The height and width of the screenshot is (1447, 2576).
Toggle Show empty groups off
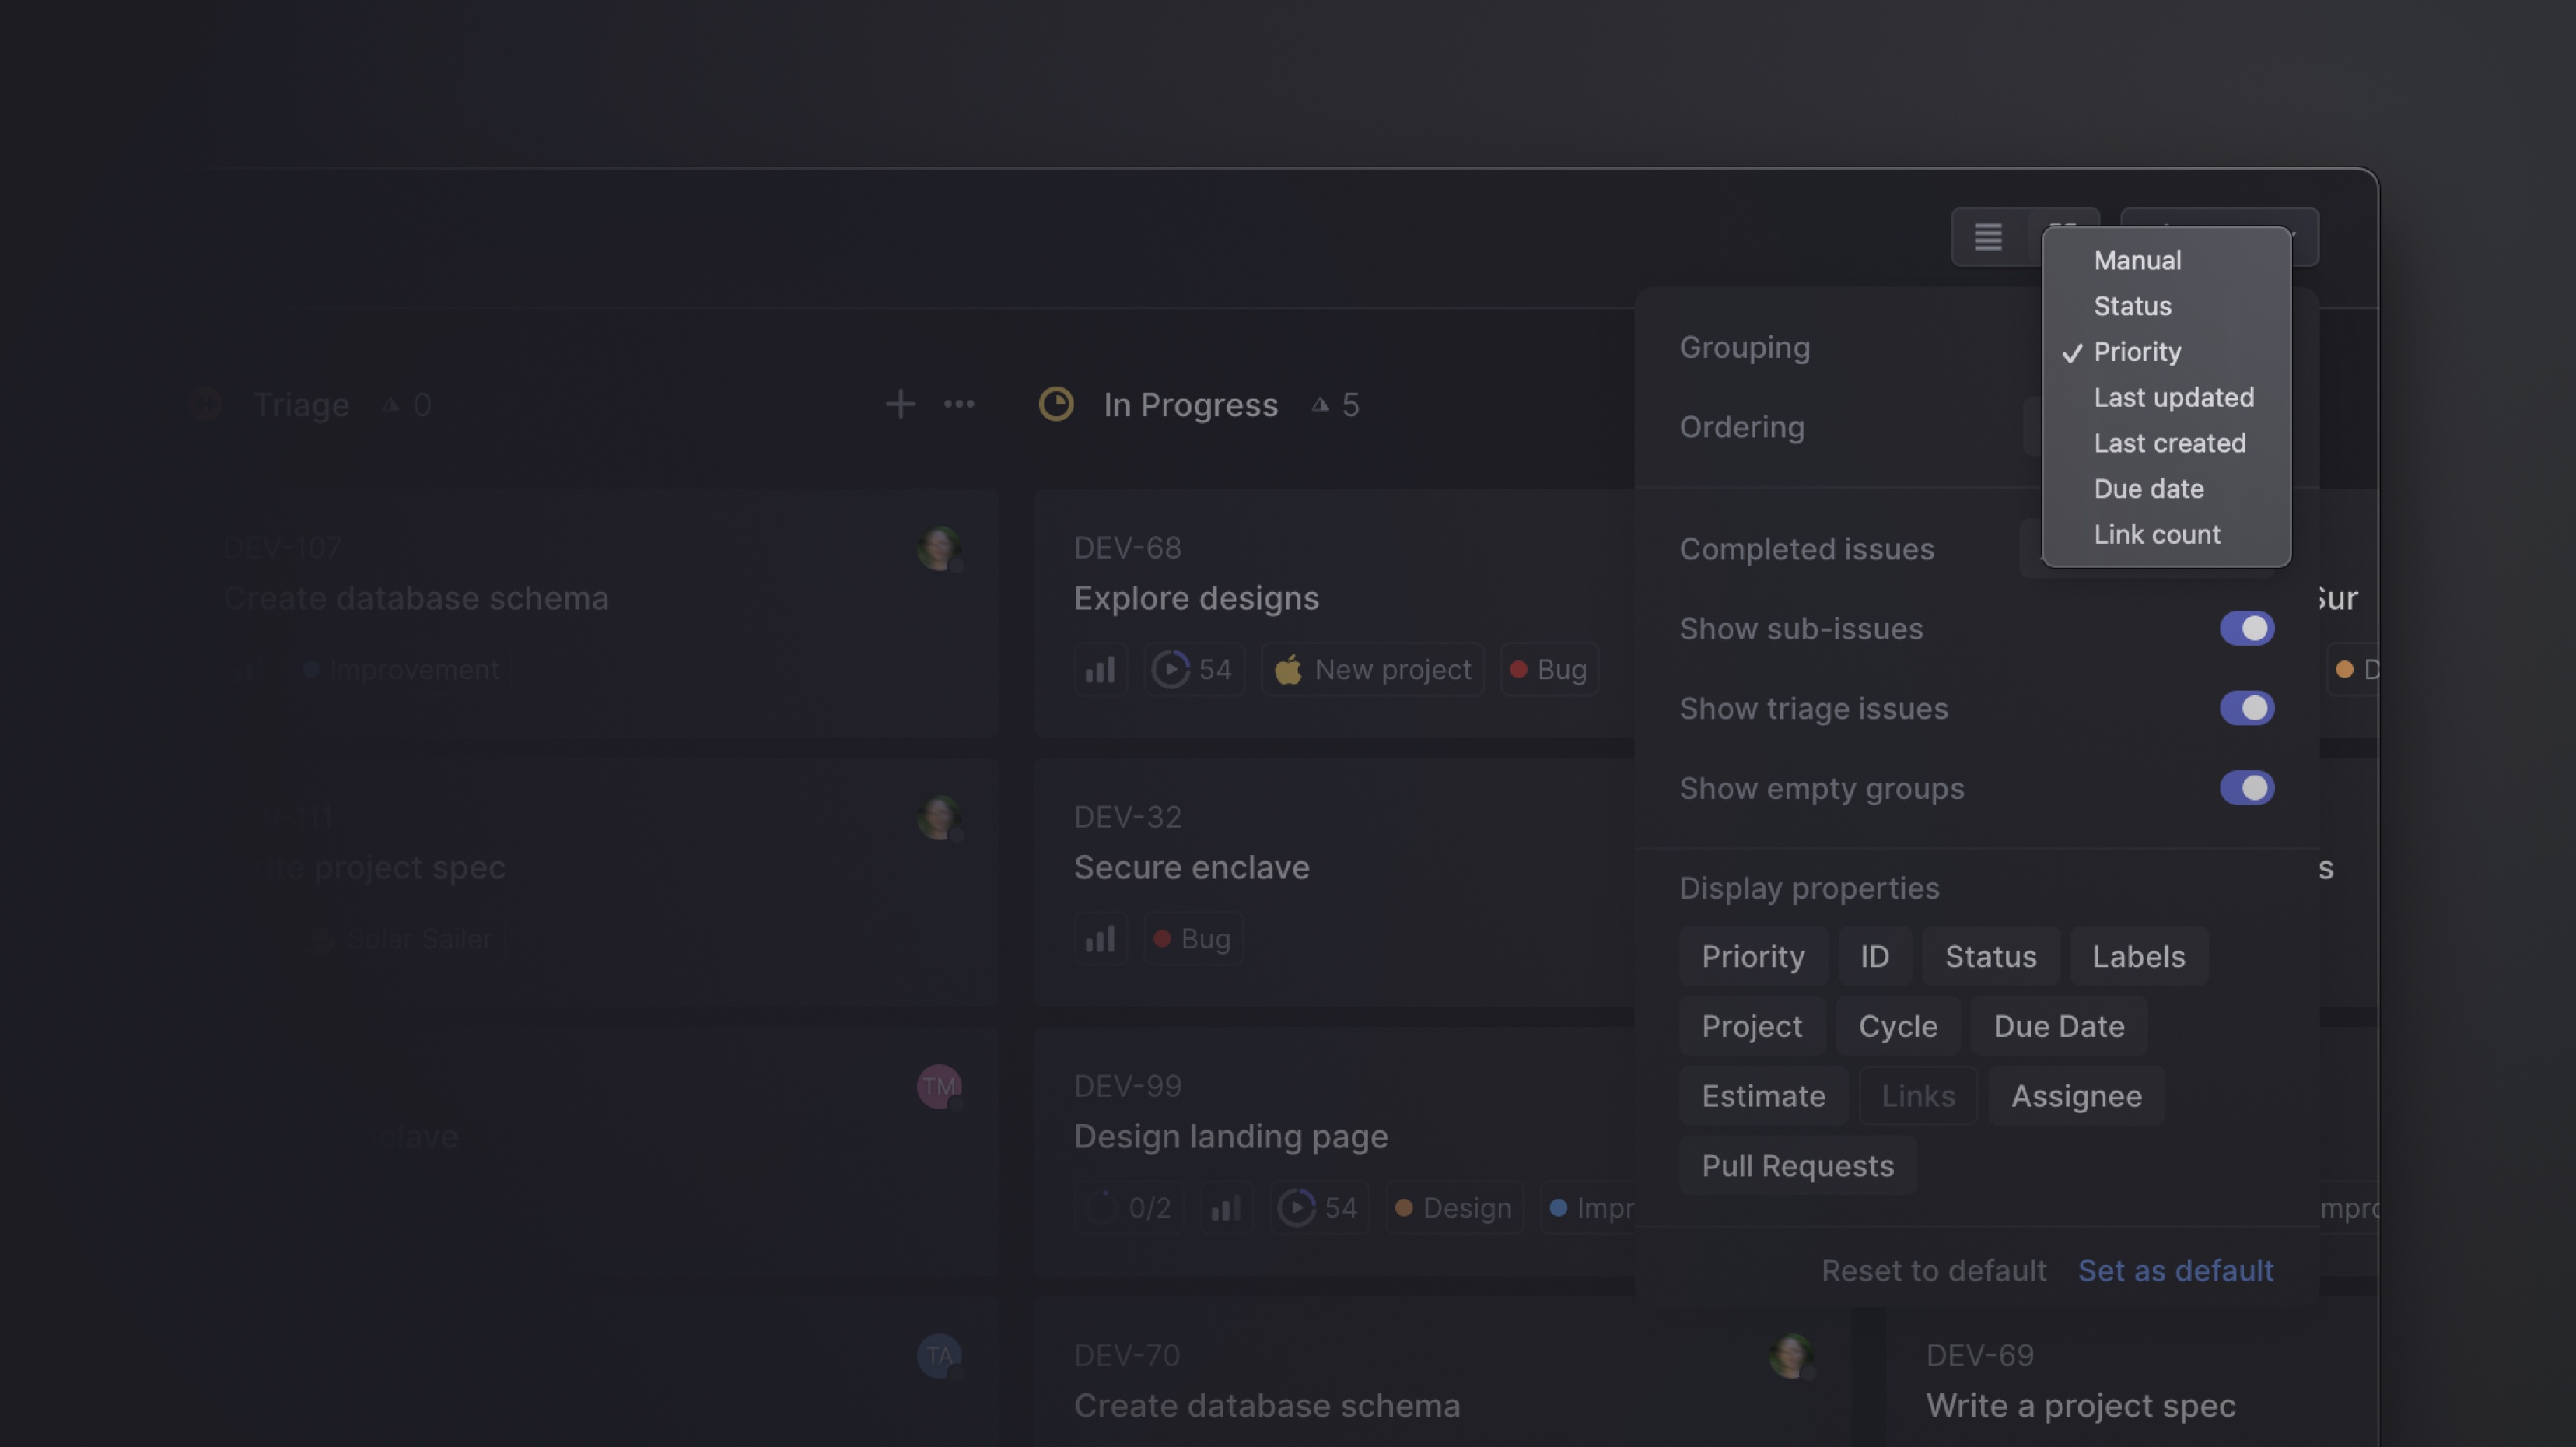tap(2246, 788)
